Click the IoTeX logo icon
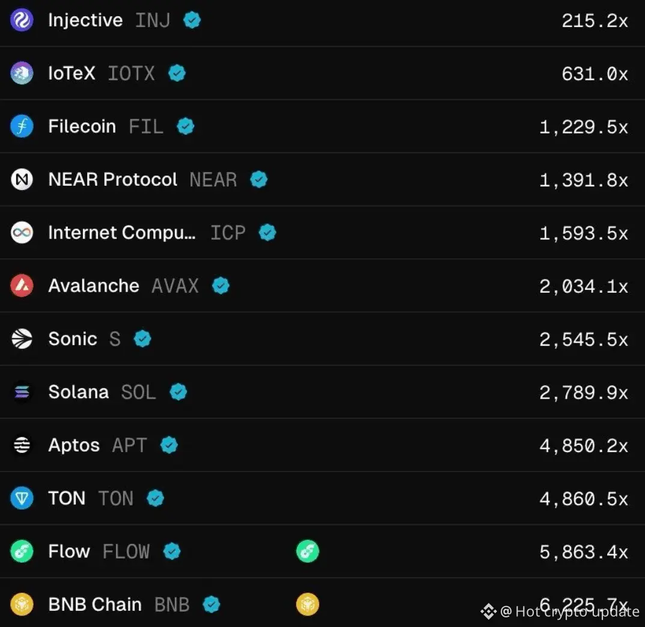645x627 pixels. tap(22, 73)
